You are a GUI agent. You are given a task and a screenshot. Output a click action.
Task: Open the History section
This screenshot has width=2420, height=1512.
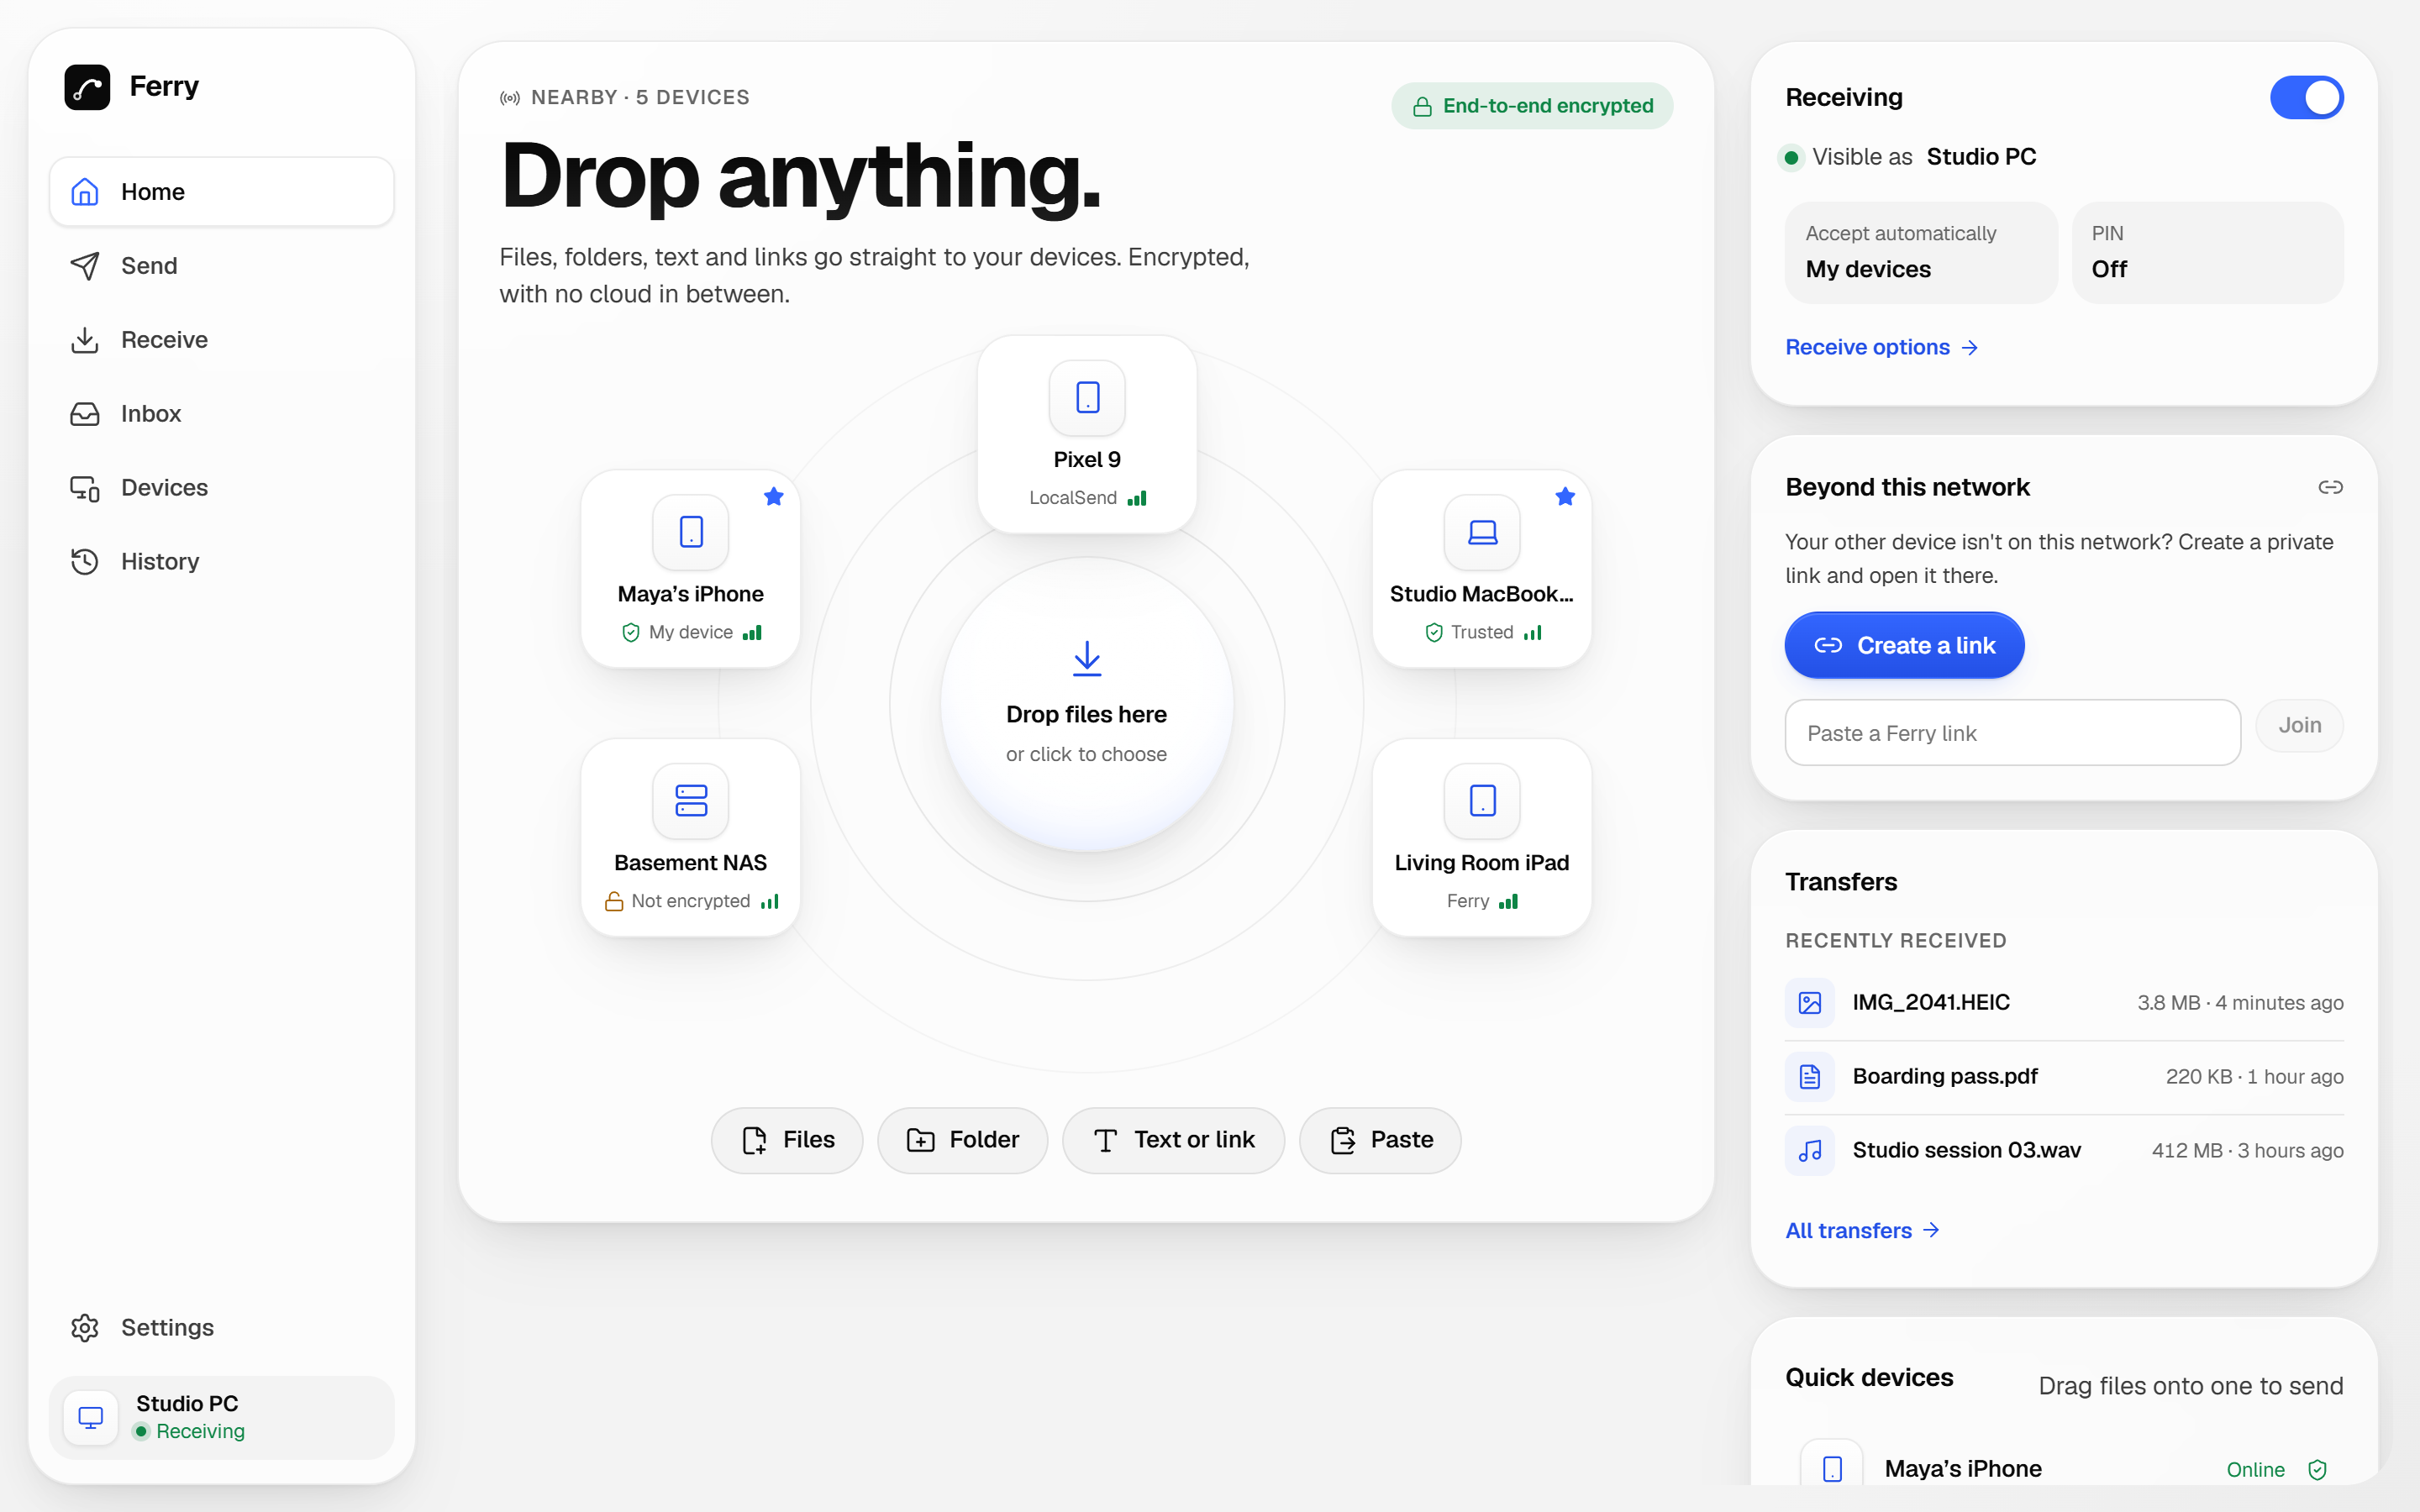pyautogui.click(x=221, y=561)
